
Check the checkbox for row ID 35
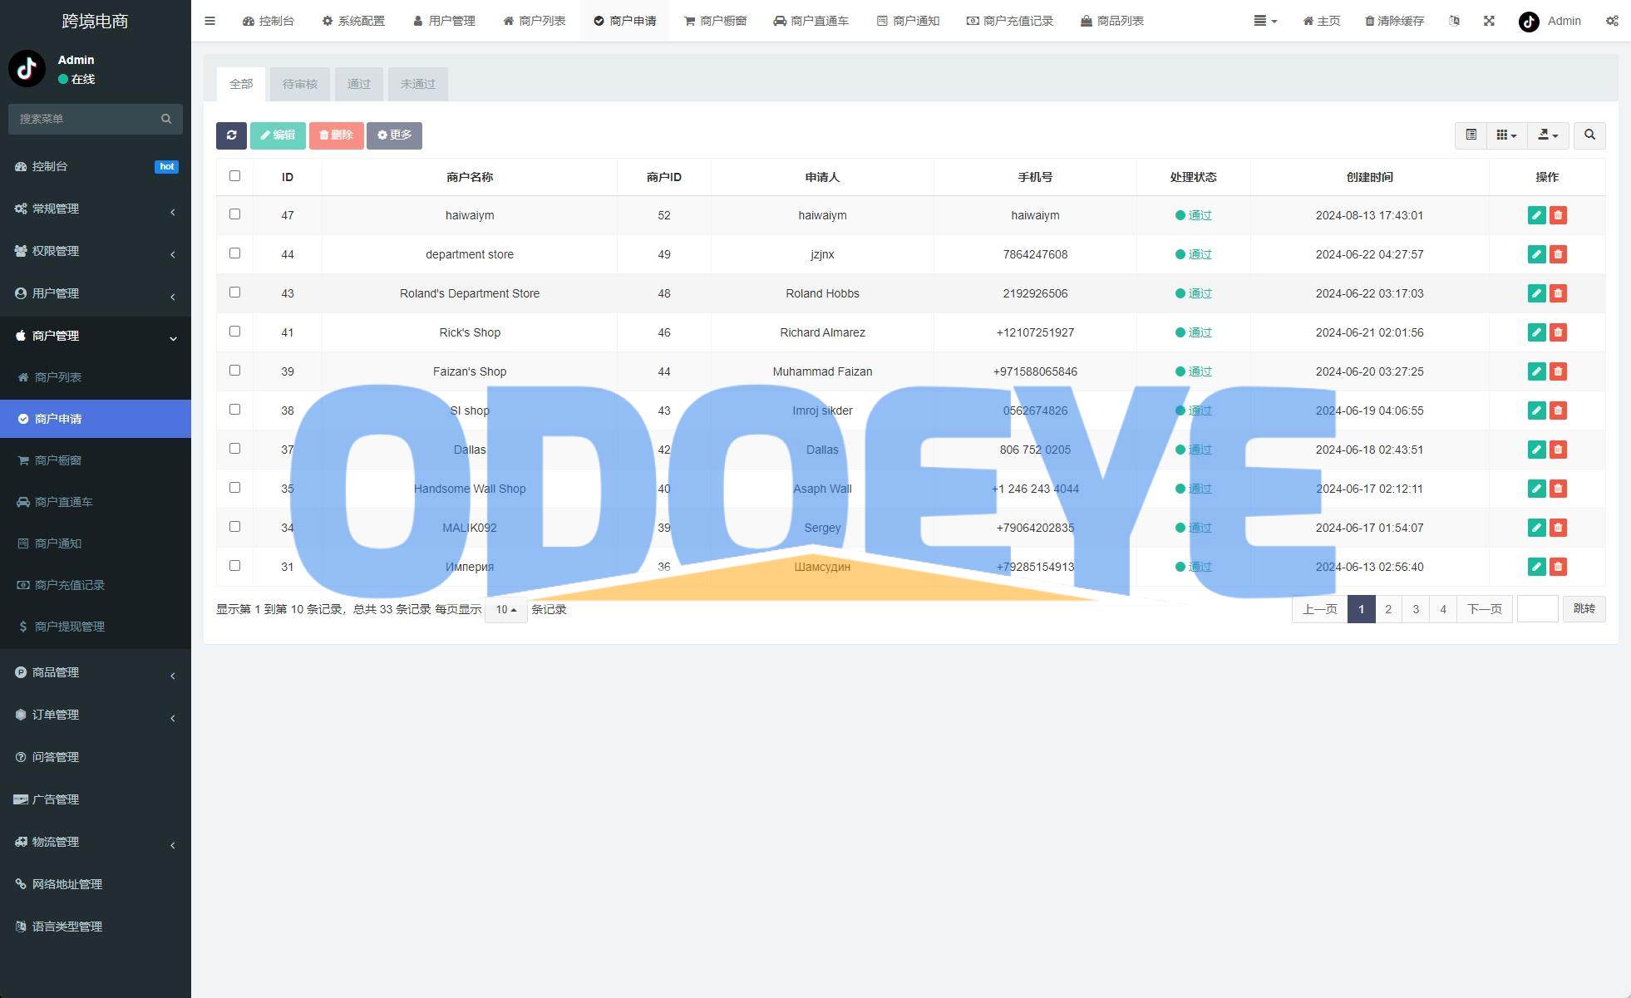click(234, 488)
